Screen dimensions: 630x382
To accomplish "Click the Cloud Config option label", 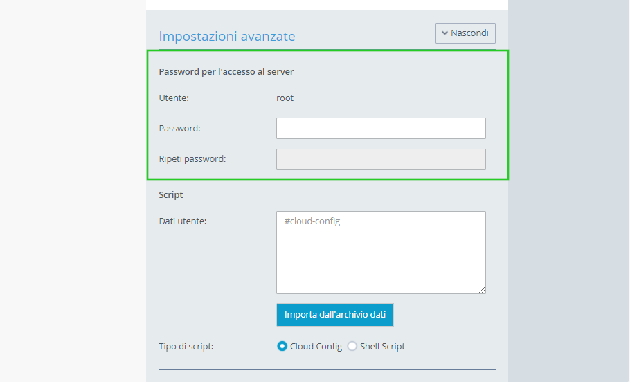I will click(x=316, y=346).
